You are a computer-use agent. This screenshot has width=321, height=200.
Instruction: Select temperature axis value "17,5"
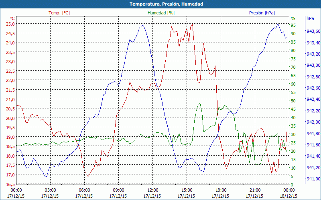coord(10,165)
